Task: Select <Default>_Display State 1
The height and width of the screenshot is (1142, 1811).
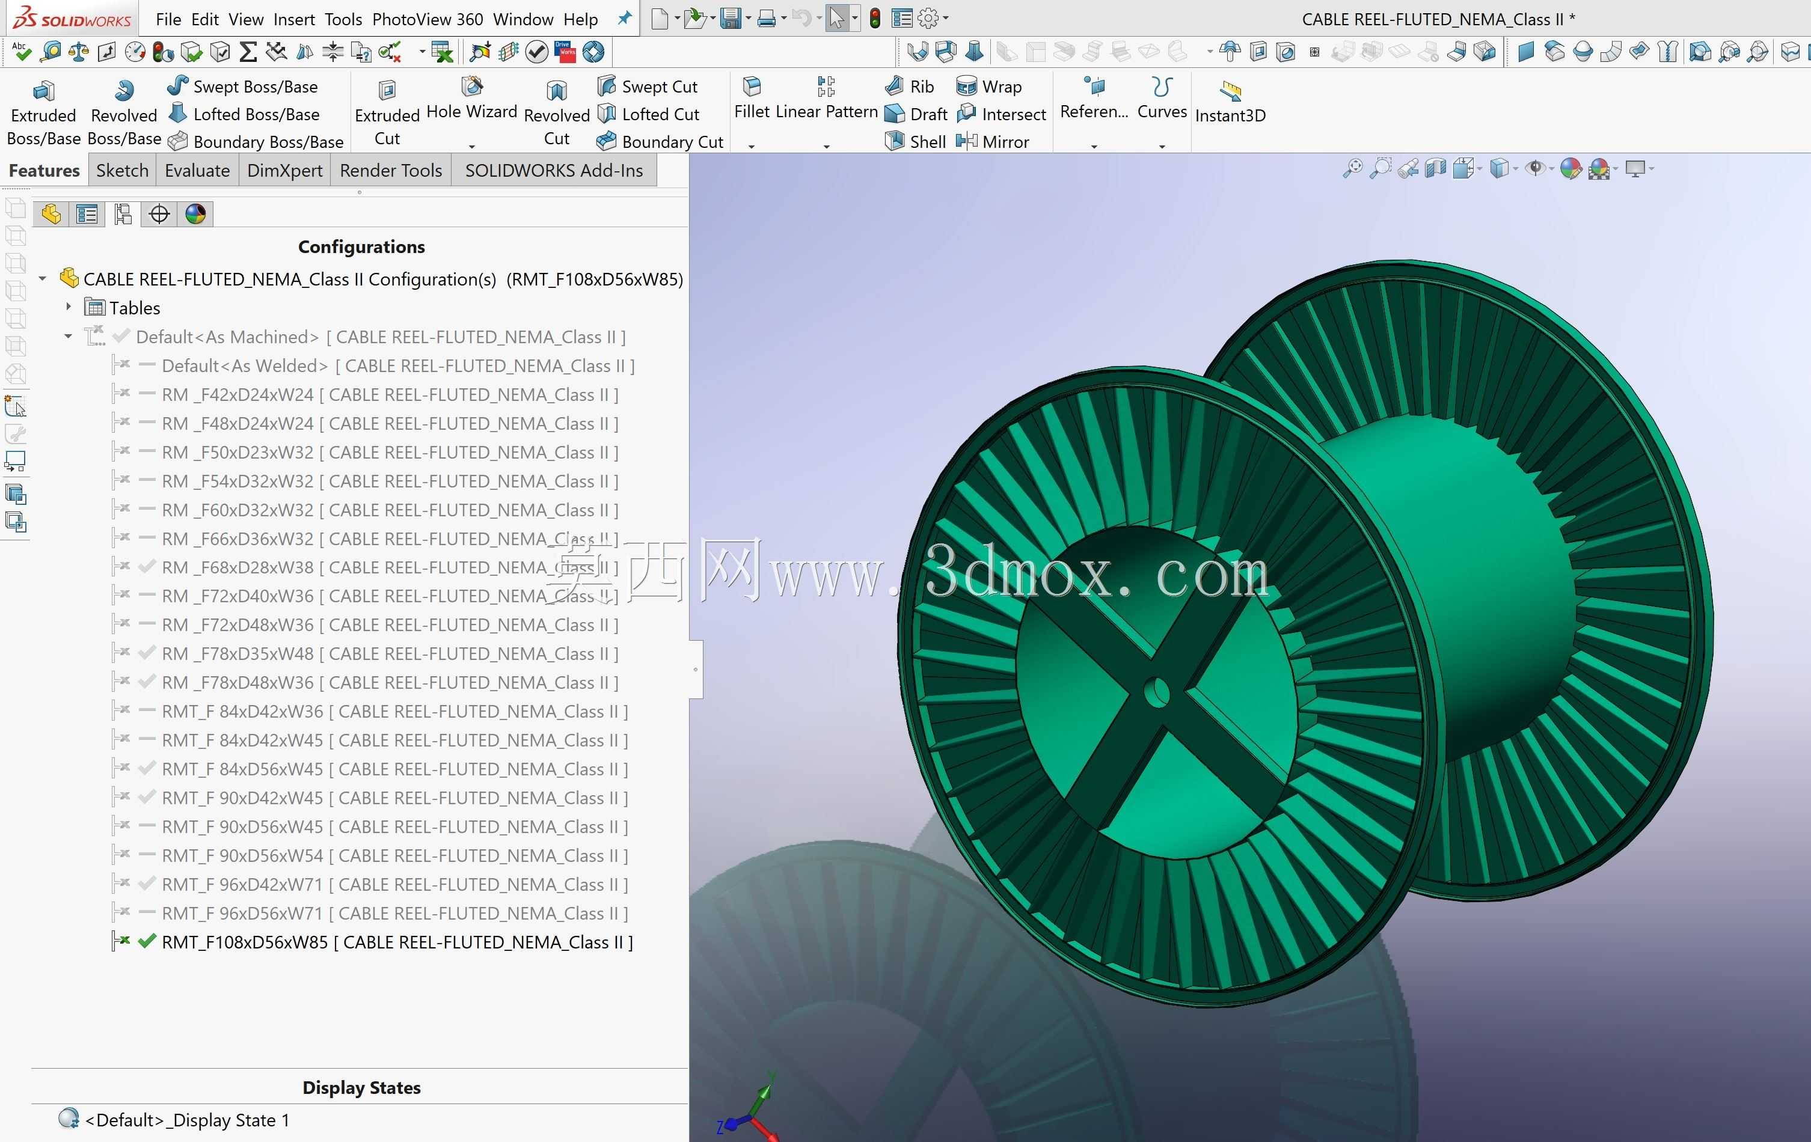Action: tap(187, 1119)
